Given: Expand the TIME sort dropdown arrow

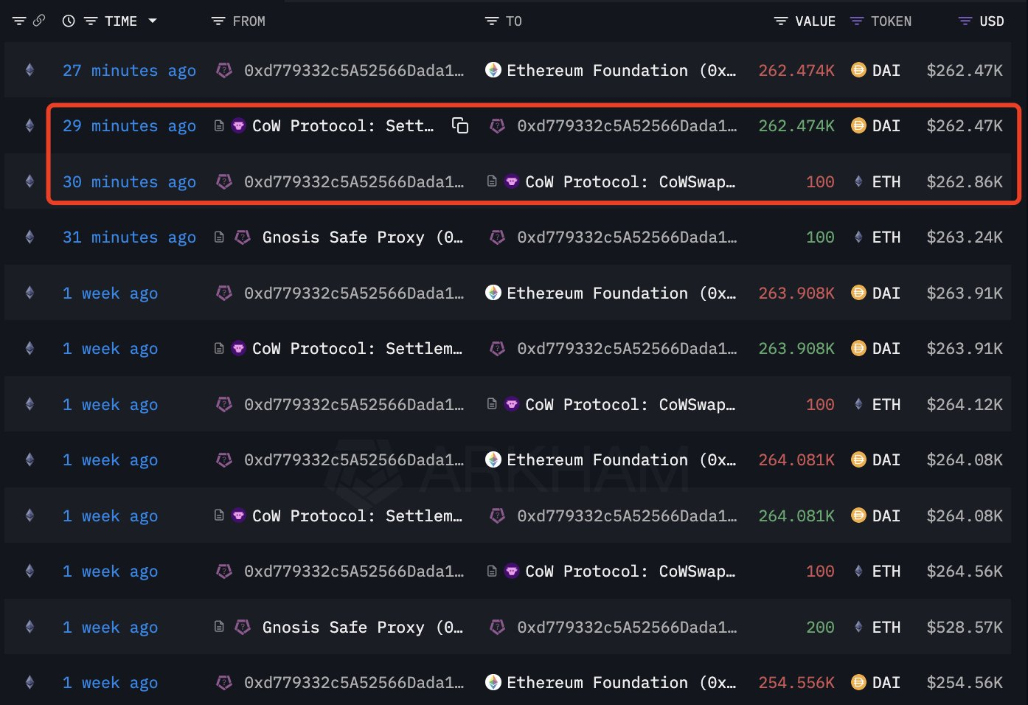Looking at the screenshot, I should 153,21.
